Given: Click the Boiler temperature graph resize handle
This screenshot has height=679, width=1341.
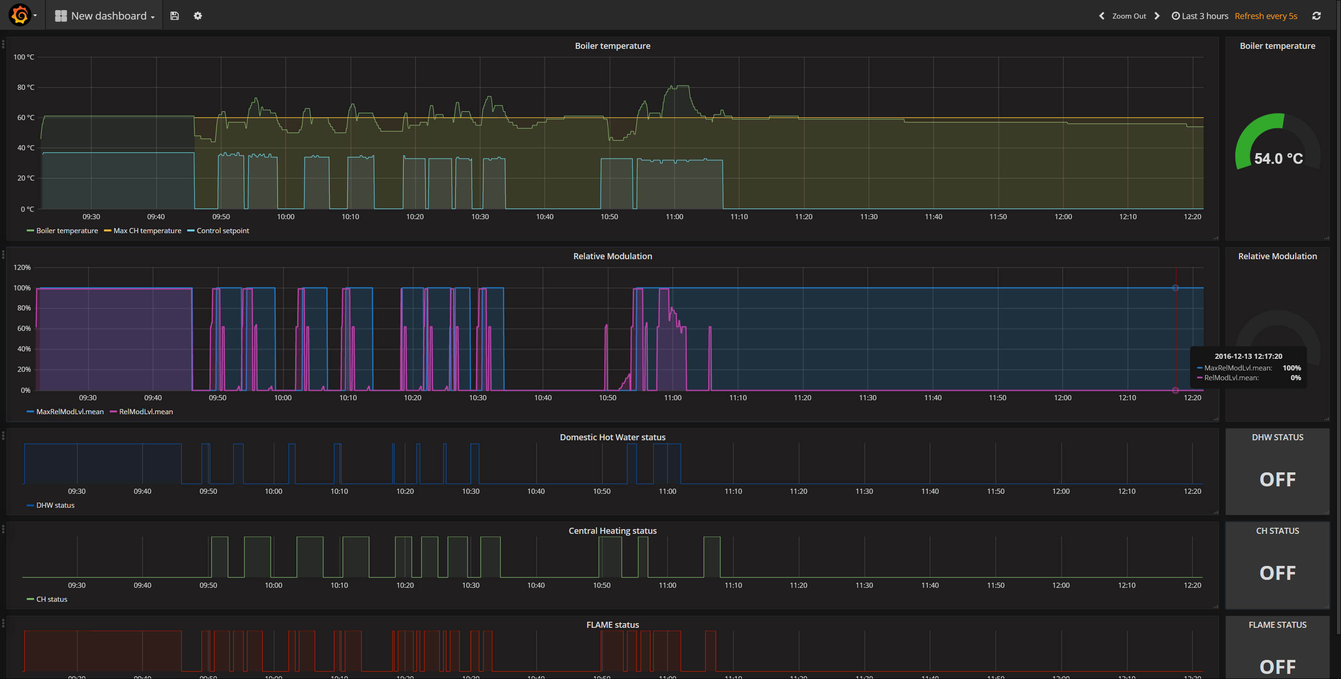Looking at the screenshot, I should pos(1216,238).
